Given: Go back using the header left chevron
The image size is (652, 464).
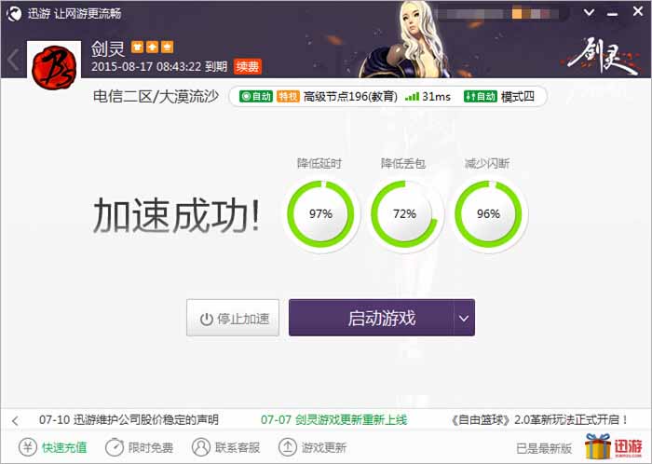Looking at the screenshot, I should [13, 61].
